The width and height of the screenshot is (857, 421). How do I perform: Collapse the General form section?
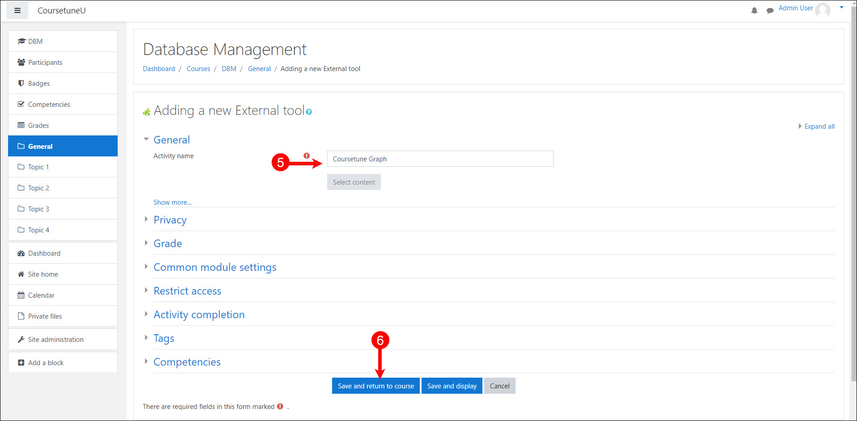171,140
